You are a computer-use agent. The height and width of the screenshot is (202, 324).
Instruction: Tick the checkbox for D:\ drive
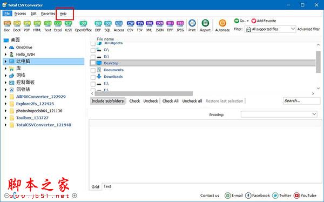tap(93, 57)
